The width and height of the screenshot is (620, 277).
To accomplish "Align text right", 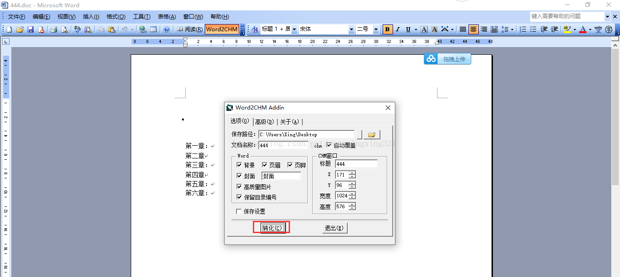I will coord(484,29).
